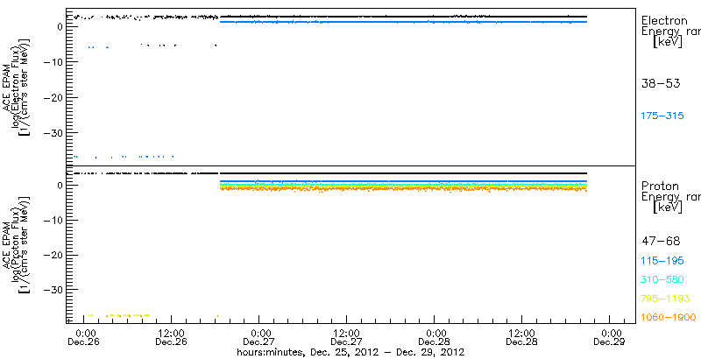Click the solid blue 175-315 electron flux line
701x359 pixels.
[402, 22]
